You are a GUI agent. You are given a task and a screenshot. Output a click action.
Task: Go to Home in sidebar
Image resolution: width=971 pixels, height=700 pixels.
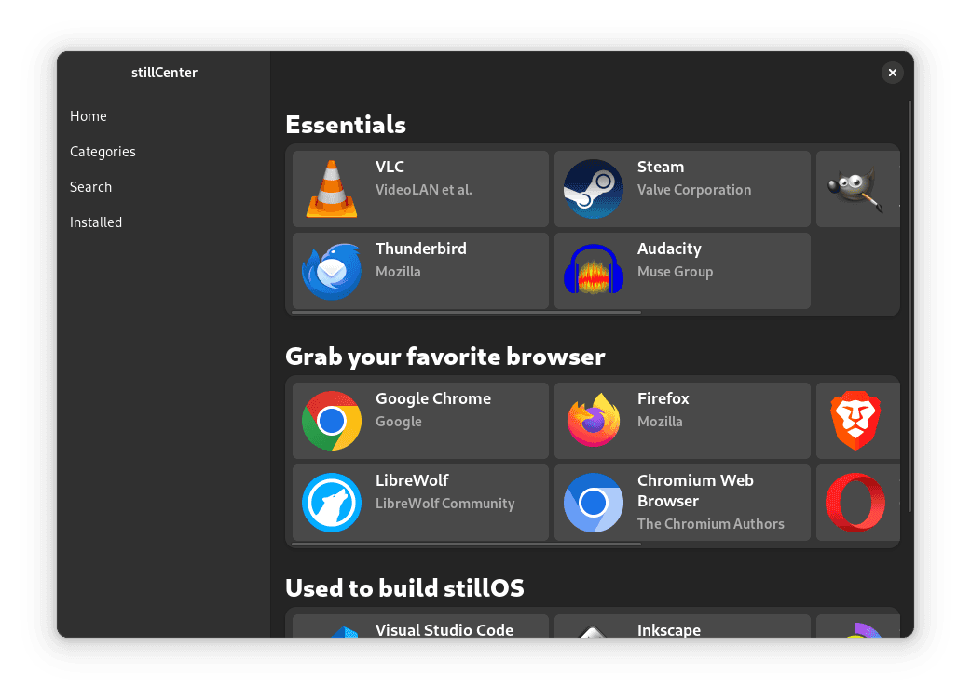89,116
